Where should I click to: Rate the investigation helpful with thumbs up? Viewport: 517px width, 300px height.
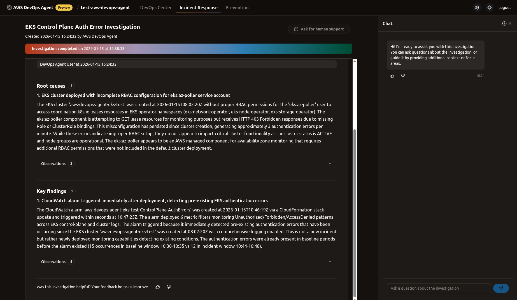[x=158, y=287]
